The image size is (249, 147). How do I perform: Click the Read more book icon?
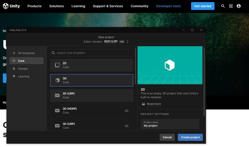coord(143,104)
